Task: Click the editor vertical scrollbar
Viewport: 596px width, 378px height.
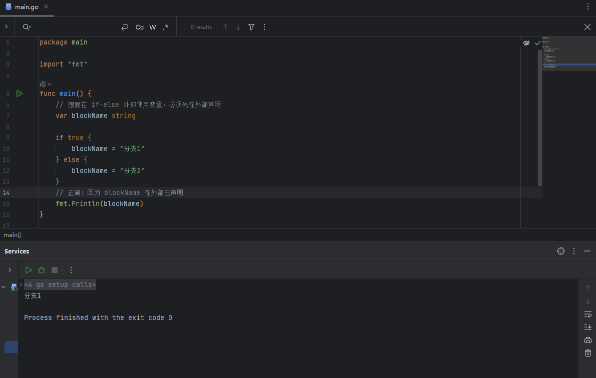Action: pyautogui.click(x=540, y=117)
